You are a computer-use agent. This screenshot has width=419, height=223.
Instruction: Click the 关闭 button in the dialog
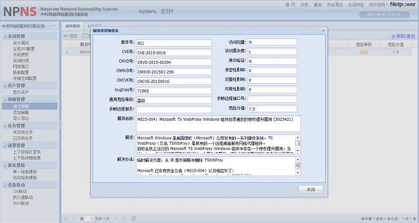pyautogui.click(x=311, y=190)
